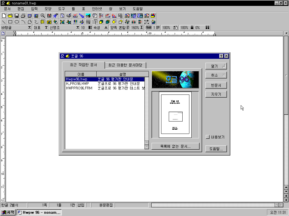Click the document horizontal scrollbar track
Viewport: 289px width, 216px height.
coord(213,205)
